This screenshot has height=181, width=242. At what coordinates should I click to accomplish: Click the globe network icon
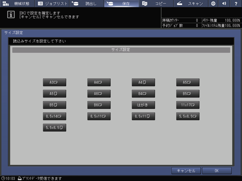(x=213, y=3)
